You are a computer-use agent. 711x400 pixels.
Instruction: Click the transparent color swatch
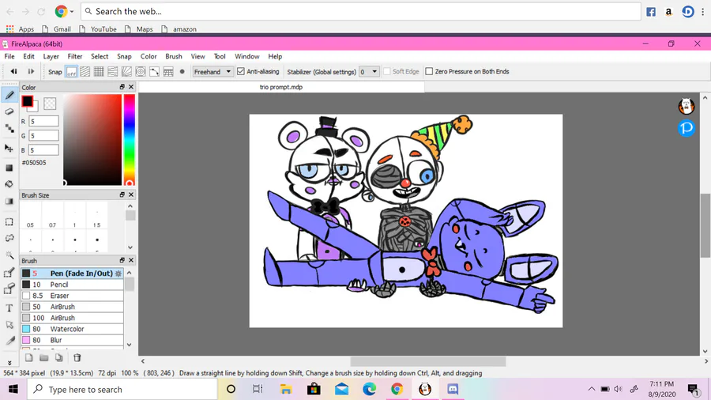(x=50, y=104)
